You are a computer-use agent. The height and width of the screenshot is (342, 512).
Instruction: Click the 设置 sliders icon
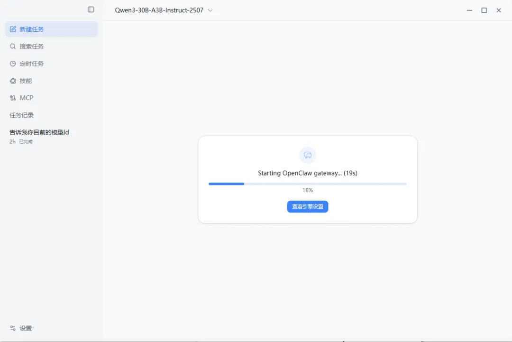(x=13, y=328)
